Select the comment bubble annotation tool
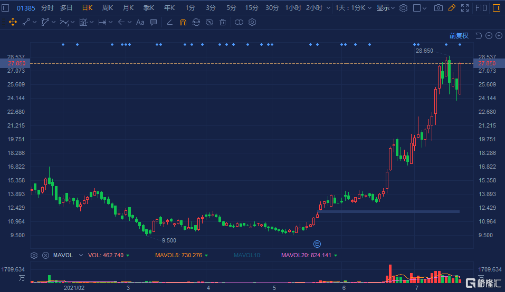 coord(153,22)
